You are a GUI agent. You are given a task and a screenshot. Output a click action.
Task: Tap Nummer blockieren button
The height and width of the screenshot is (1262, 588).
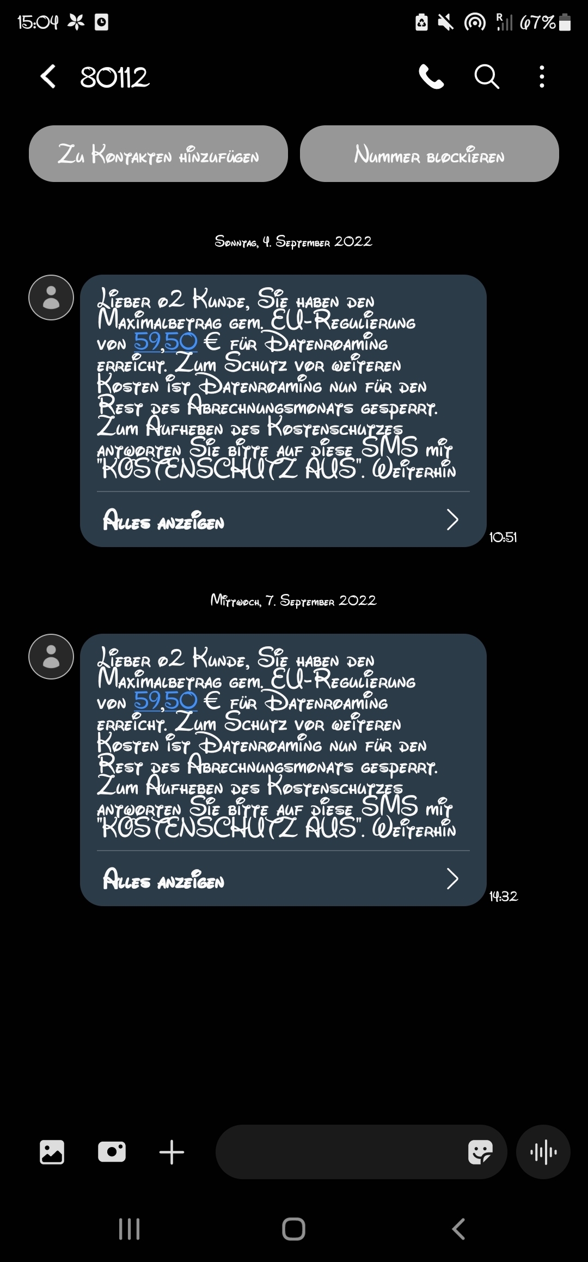click(430, 154)
